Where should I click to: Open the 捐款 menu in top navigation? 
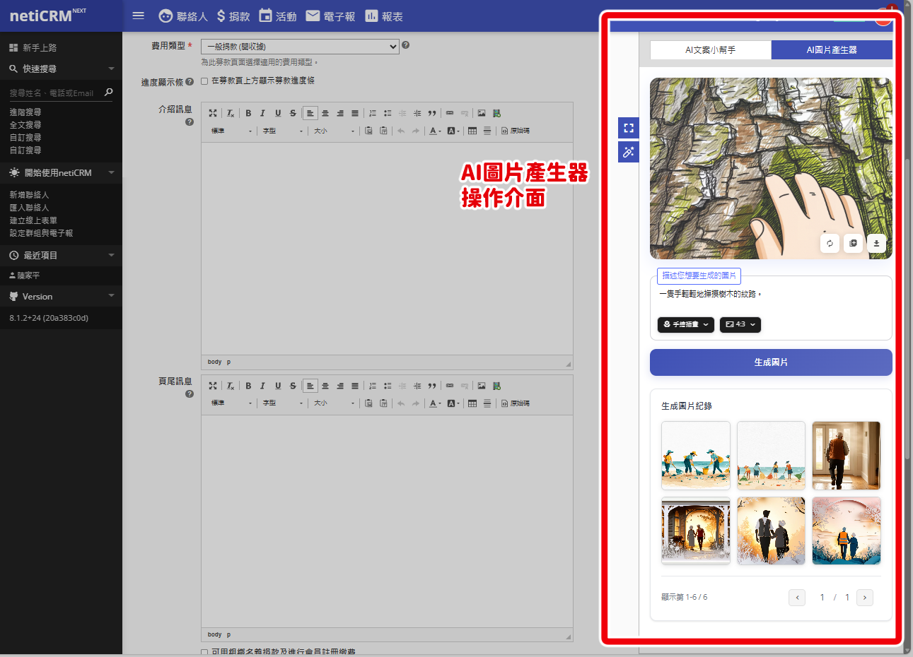coord(233,16)
